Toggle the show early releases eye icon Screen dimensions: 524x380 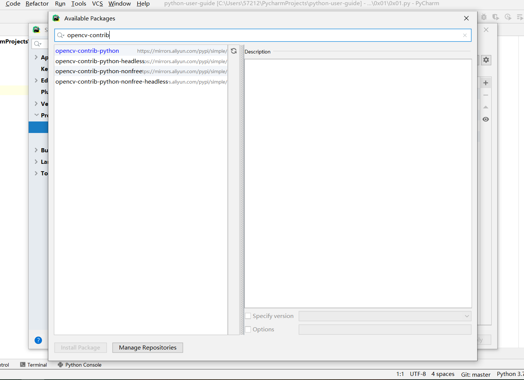486,119
